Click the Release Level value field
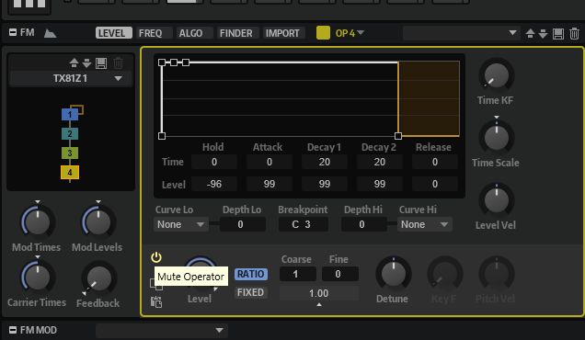The height and width of the screenshot is (340, 585). [x=435, y=184]
